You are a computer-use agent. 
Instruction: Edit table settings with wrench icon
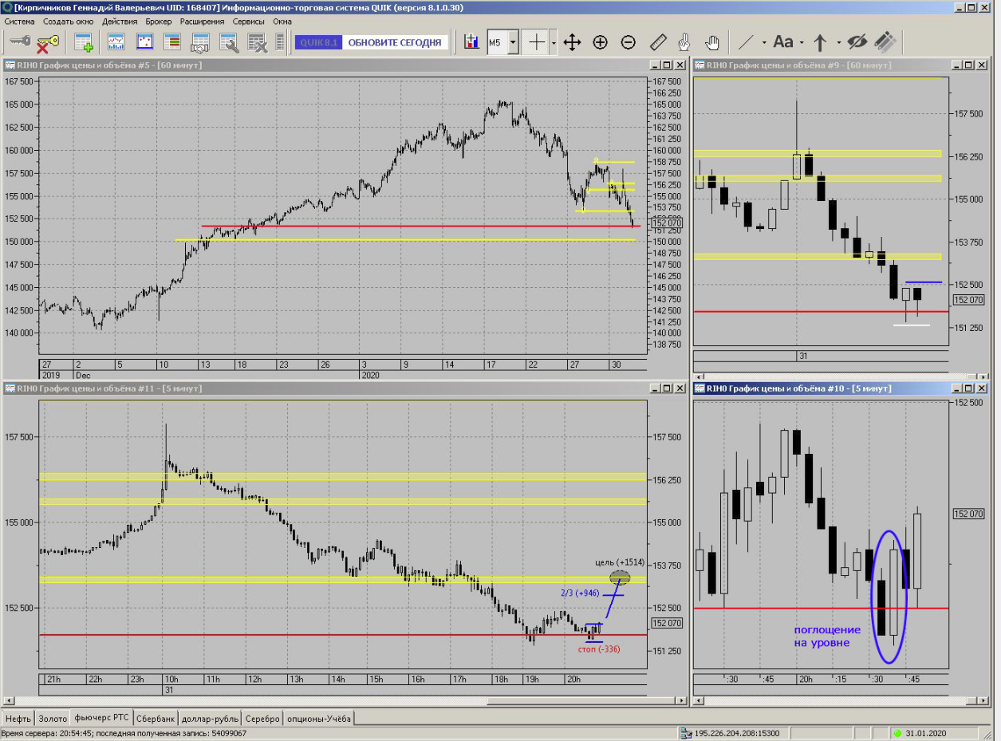tap(229, 42)
